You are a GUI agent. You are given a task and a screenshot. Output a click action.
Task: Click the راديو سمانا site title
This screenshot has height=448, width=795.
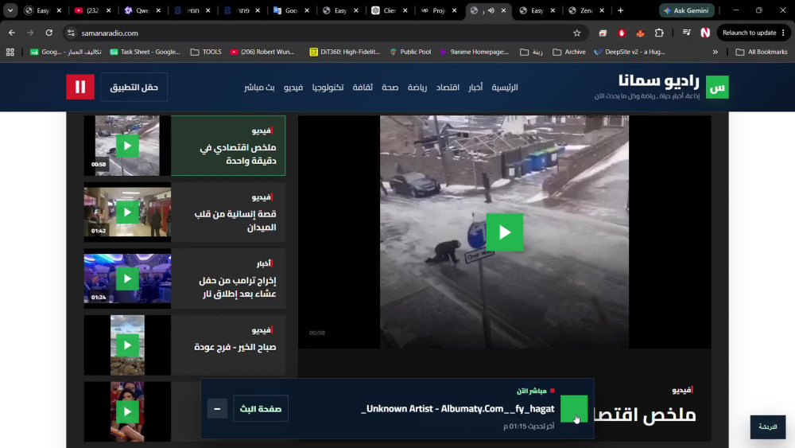(x=658, y=80)
